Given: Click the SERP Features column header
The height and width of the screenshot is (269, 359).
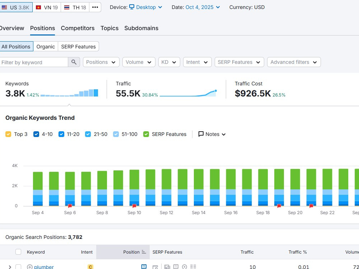Looking at the screenshot, I should (167, 252).
